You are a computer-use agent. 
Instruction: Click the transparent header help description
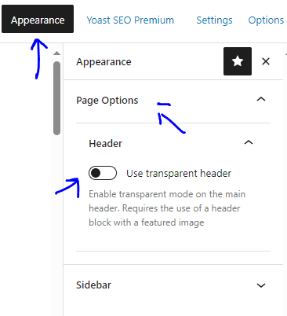pyautogui.click(x=167, y=208)
